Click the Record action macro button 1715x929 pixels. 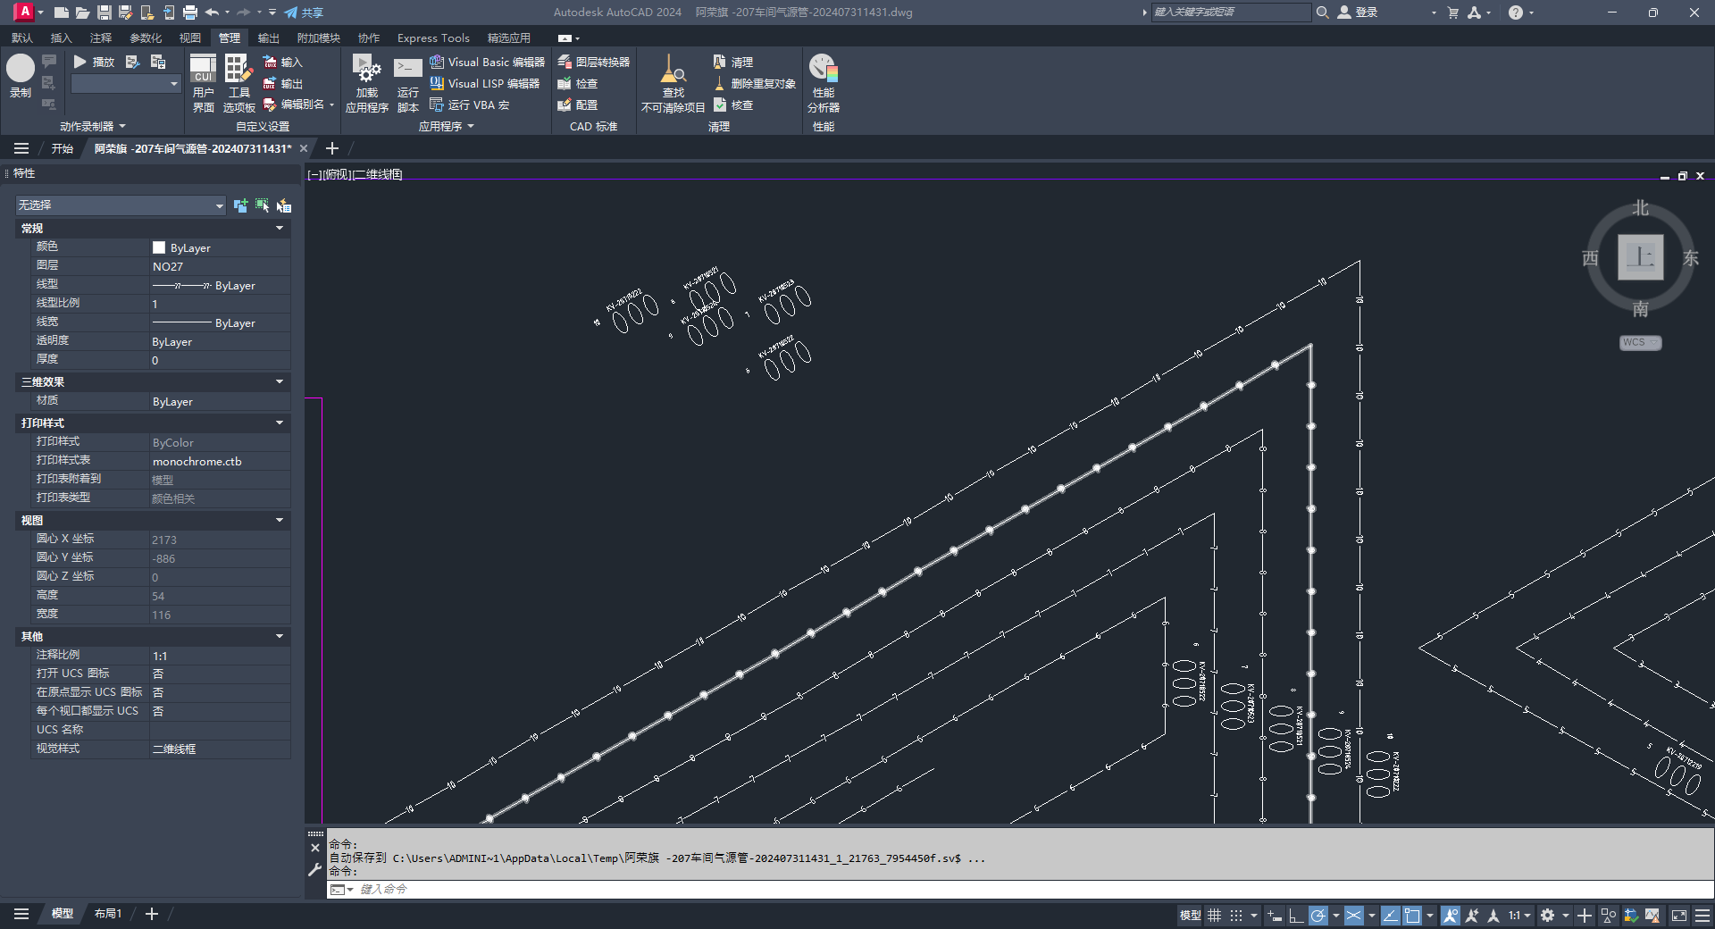click(21, 75)
